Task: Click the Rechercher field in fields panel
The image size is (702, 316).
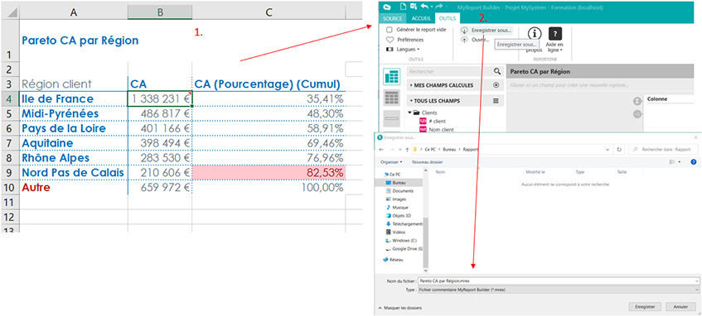Action: [x=449, y=71]
